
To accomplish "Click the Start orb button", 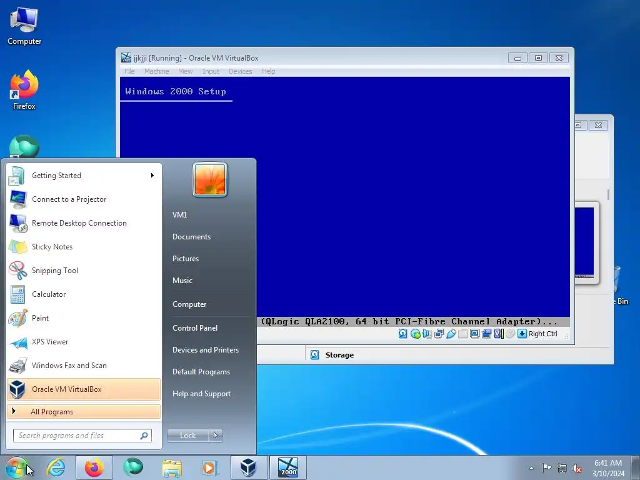I will [16, 467].
